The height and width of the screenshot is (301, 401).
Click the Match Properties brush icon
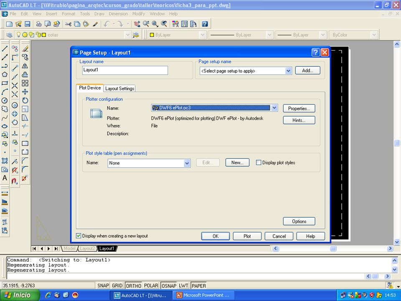(95, 24)
